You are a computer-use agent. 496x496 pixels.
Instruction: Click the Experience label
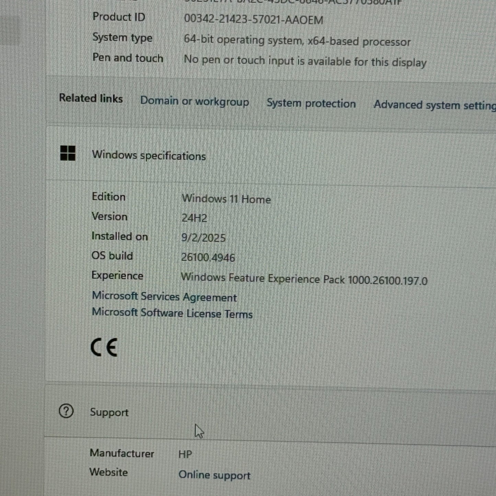click(x=117, y=276)
